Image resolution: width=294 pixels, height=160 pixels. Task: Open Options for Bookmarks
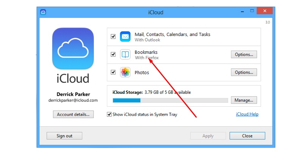click(244, 54)
